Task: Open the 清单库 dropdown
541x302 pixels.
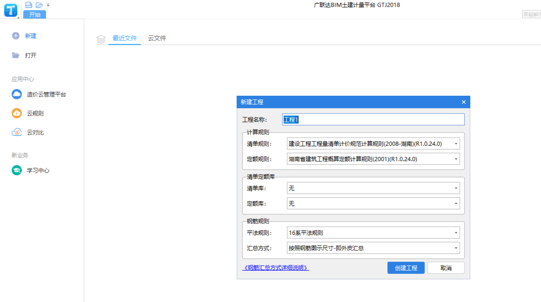Action: pos(374,188)
